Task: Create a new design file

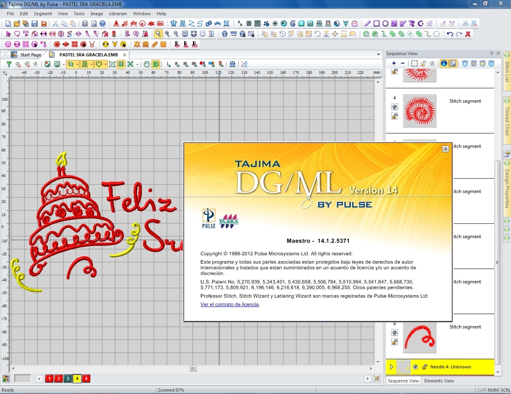Action: click(8, 23)
